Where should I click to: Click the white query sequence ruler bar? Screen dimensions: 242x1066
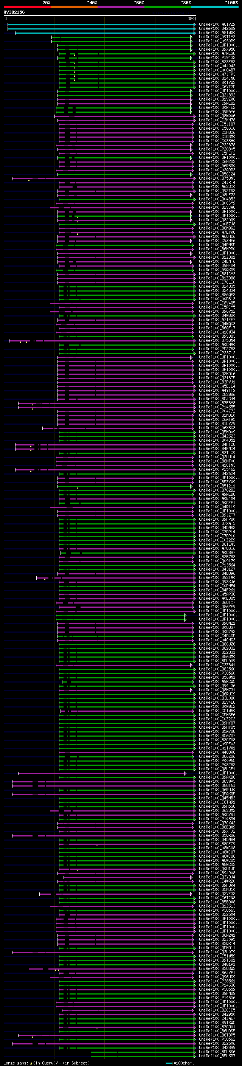(100, 16)
